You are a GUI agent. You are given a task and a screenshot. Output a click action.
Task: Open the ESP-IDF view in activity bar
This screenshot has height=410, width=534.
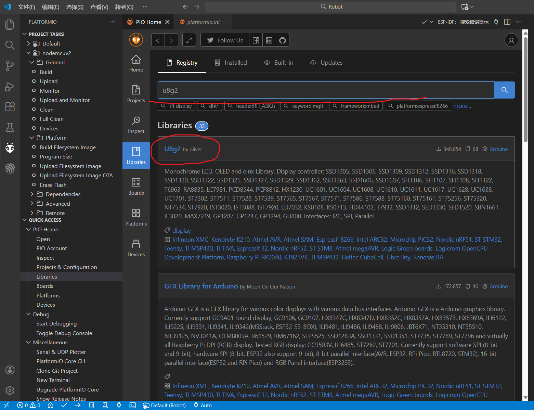tap(10, 168)
